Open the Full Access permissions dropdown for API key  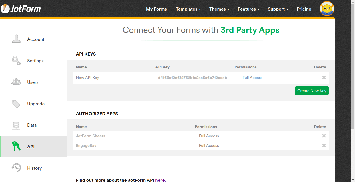tap(252, 78)
